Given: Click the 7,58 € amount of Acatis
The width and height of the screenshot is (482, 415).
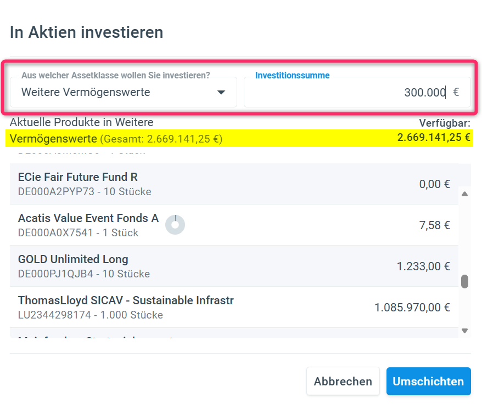Looking at the screenshot, I should tap(434, 225).
